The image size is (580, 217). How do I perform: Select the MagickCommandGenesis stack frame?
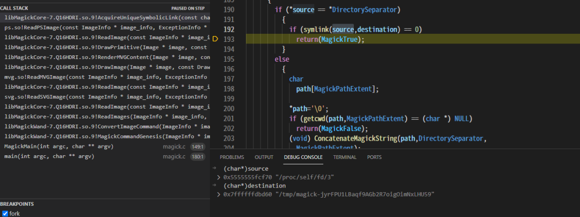click(105, 136)
